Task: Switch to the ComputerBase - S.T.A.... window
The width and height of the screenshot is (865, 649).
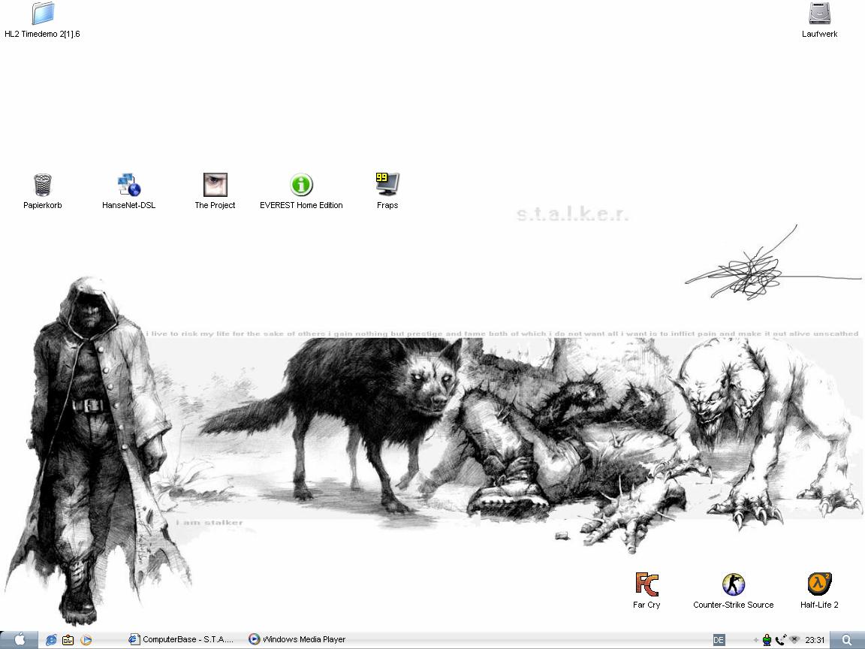Action: (x=181, y=640)
